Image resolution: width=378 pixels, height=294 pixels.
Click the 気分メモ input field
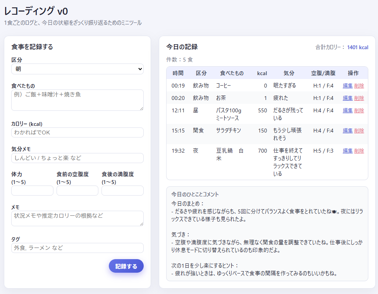point(77,158)
